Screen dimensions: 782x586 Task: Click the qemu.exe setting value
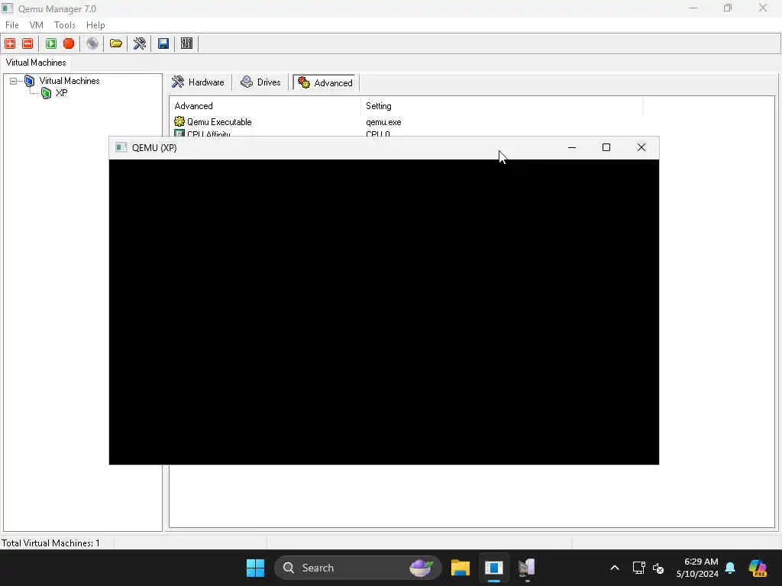(x=383, y=122)
